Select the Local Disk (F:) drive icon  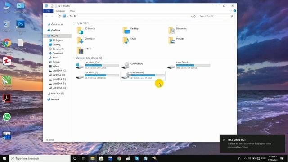(80, 77)
